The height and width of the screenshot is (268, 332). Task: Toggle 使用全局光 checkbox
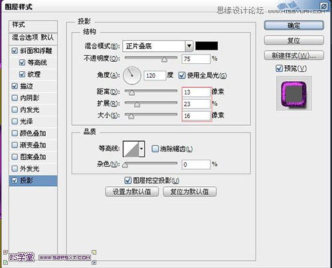[x=182, y=76]
